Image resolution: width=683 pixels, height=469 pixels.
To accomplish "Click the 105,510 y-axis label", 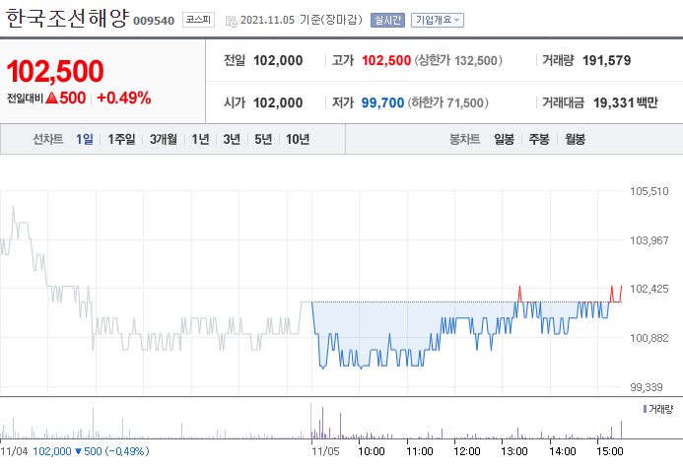I will click(x=649, y=191).
